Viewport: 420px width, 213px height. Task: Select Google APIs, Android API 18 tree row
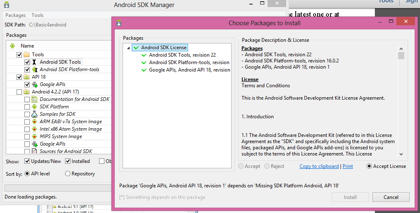(190, 70)
